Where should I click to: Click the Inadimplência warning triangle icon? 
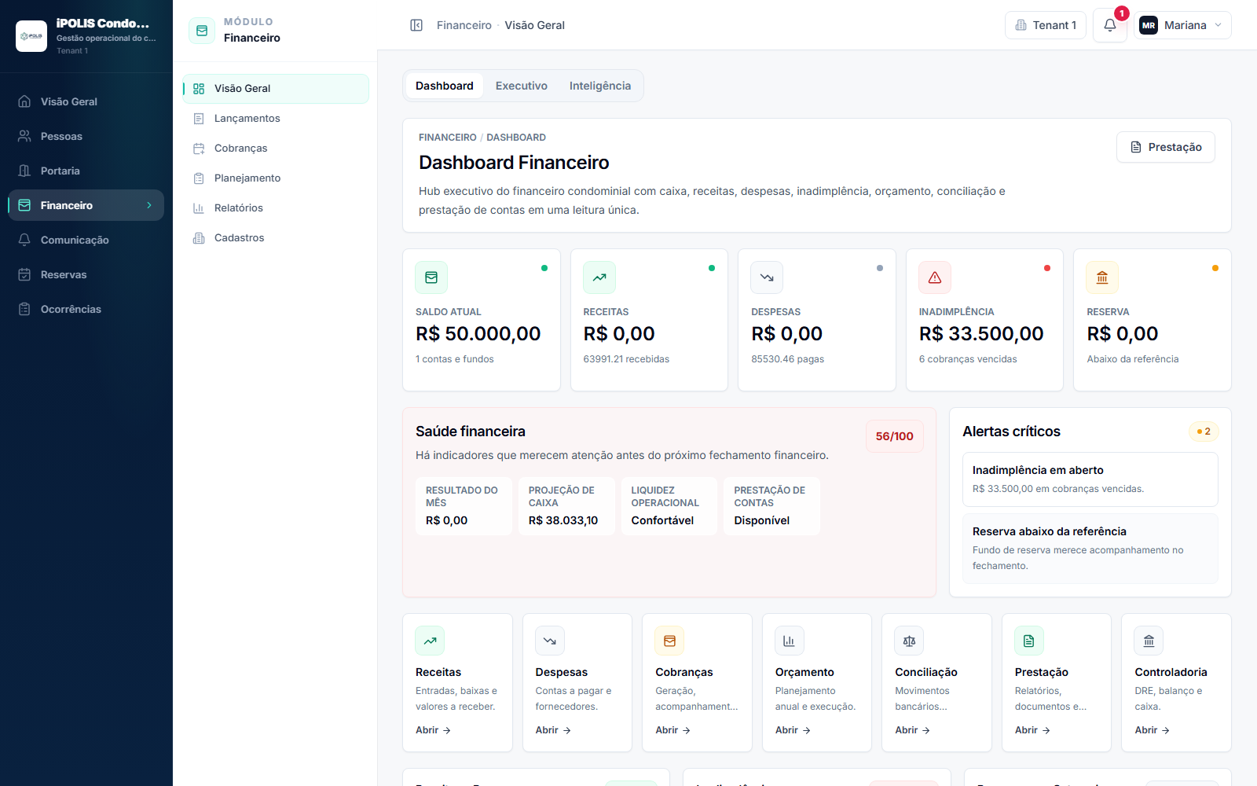click(x=935, y=277)
